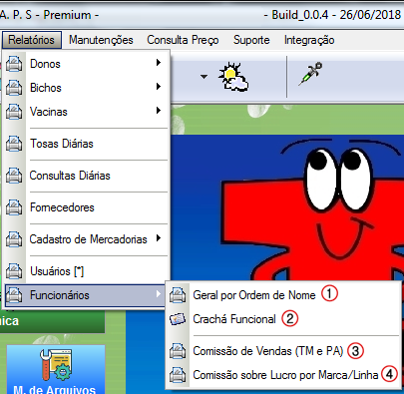The height and width of the screenshot is (394, 404).
Task: Expand the Cadastro de Mercadorias submenu arrow
Action: pyautogui.click(x=159, y=238)
